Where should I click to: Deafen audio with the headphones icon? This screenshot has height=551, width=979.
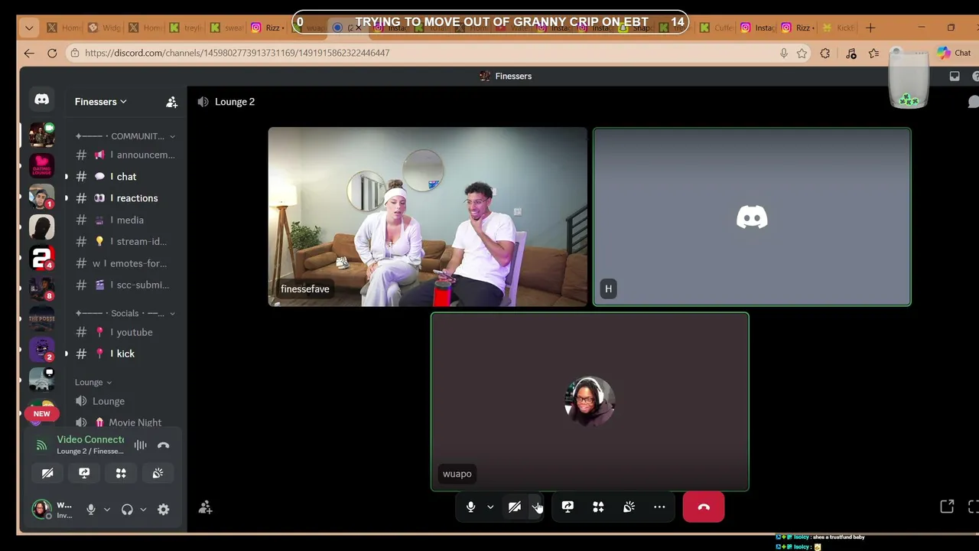[127, 509]
